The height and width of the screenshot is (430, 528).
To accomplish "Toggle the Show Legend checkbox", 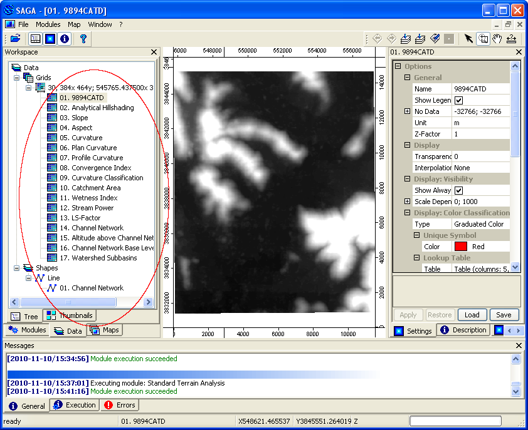I will click(x=458, y=100).
